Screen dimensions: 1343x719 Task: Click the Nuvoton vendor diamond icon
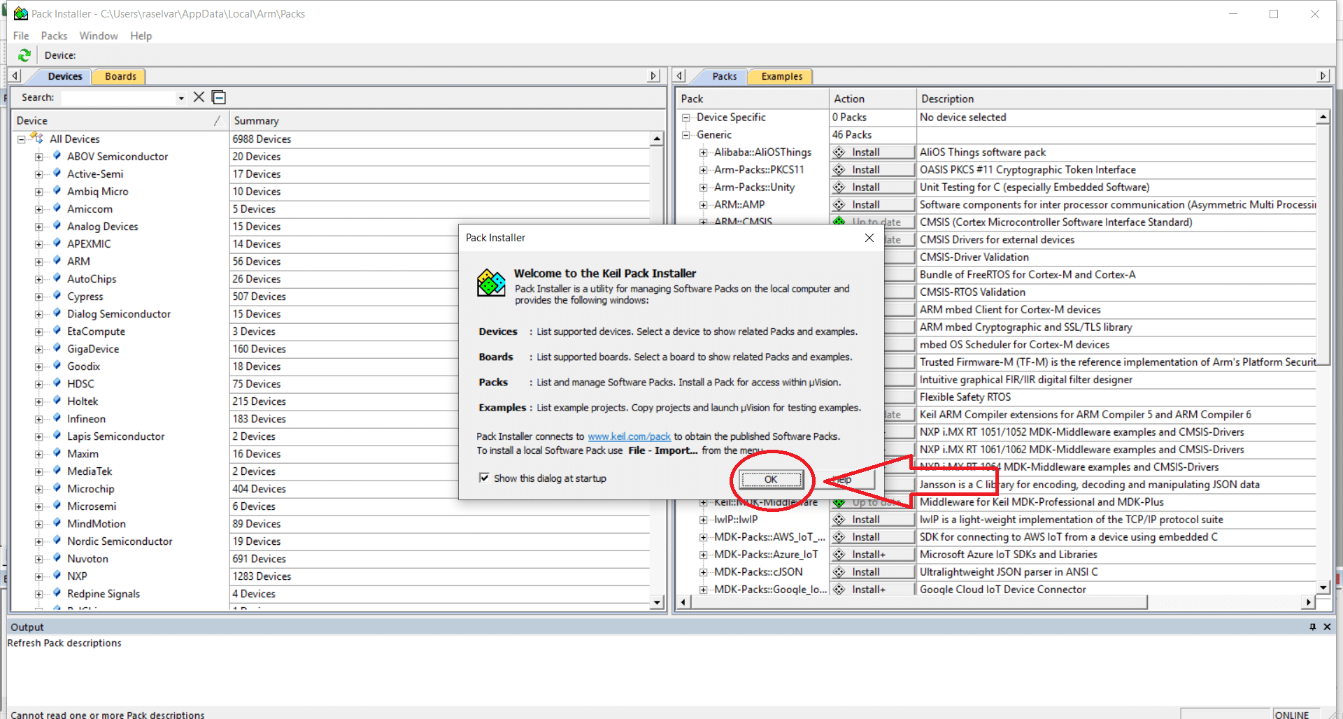click(57, 558)
